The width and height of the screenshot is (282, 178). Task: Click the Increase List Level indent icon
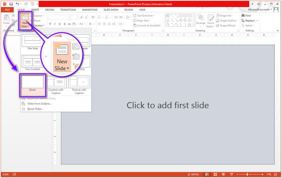[121, 17]
